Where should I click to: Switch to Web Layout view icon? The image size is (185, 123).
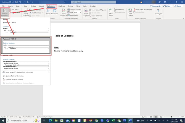(x=161, y=117)
